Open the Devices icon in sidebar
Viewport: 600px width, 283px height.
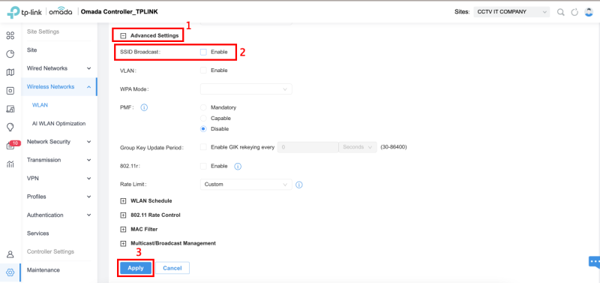click(10, 91)
